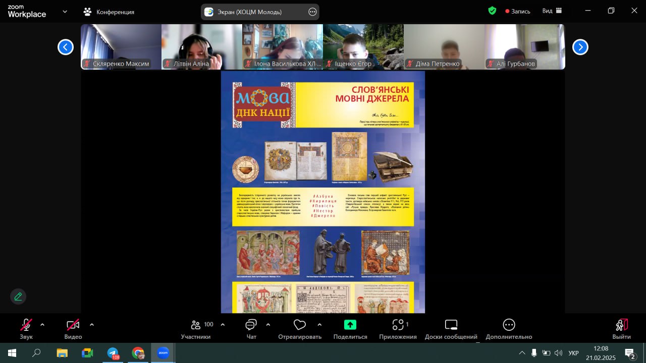Show next participants with right arrow
The height and width of the screenshot is (363, 646).
pyautogui.click(x=580, y=47)
